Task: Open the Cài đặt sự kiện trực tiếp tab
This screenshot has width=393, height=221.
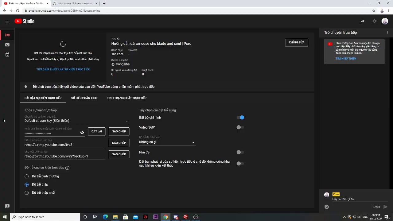Action: click(x=43, y=98)
